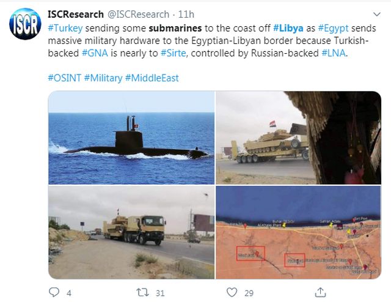Open the ISCResearch display name
The width and height of the screenshot is (391, 302).
tap(76, 14)
